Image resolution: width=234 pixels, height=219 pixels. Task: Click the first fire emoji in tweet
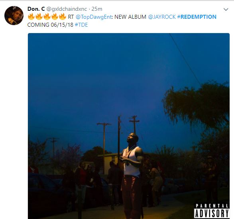[x=31, y=16]
